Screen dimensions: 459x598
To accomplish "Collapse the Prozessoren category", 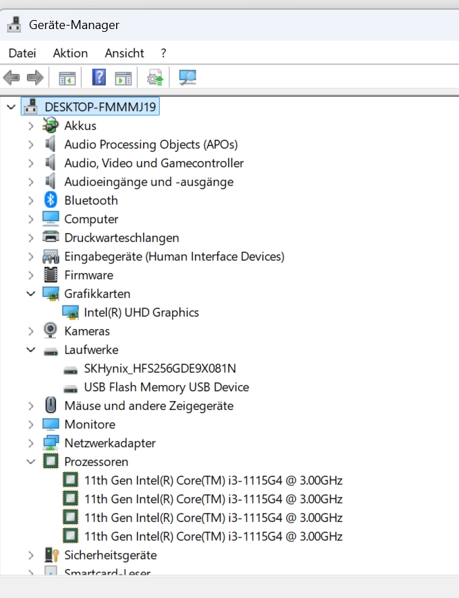I will (31, 462).
